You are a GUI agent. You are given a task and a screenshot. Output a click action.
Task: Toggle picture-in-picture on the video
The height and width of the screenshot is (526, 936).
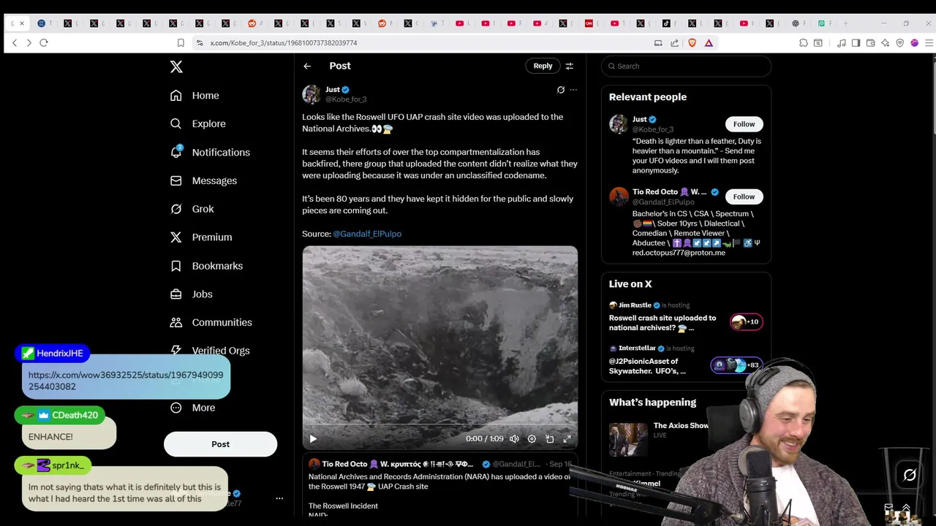[549, 439]
